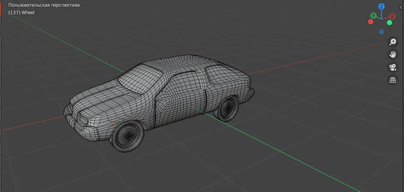Click the green Y axis gizmo handle
This screenshot has height=192, width=404.
[x=373, y=16]
